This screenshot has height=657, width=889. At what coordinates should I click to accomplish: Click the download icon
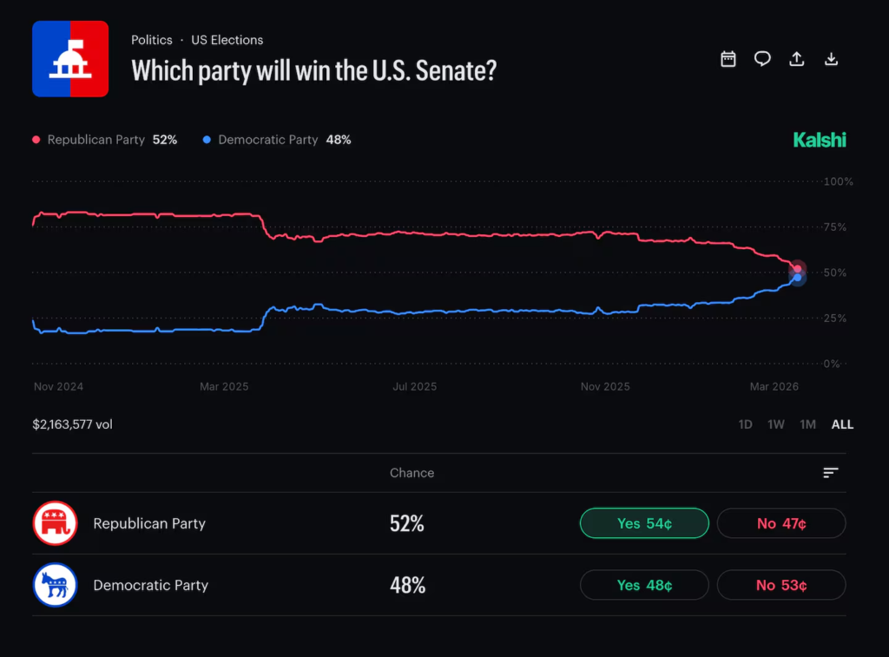[x=831, y=59]
